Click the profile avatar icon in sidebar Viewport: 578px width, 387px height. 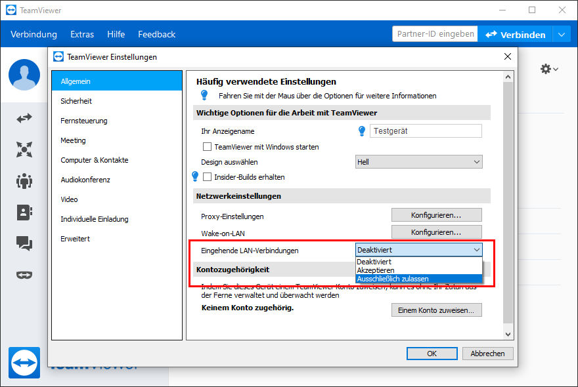pyautogui.click(x=24, y=75)
